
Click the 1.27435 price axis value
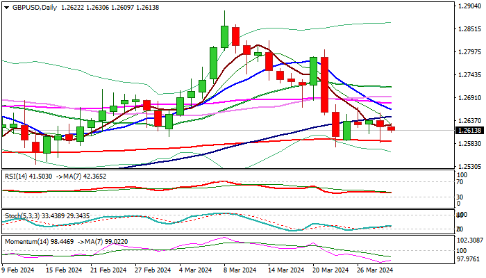pos(469,75)
